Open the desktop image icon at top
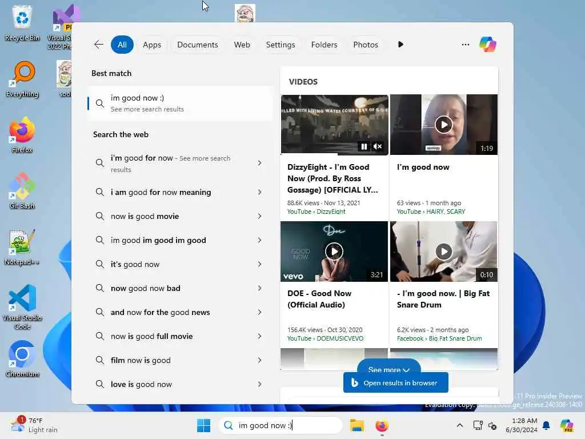Screen dimensions: 585x439 click(x=245, y=13)
